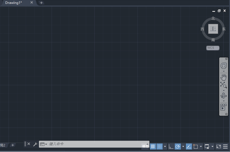Select the Pan hand tool

(224, 78)
